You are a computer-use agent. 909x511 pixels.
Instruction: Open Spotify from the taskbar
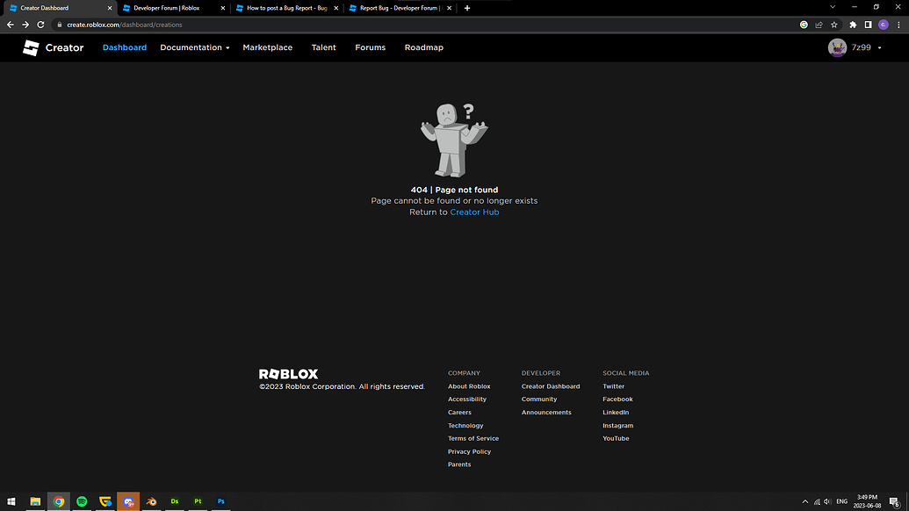(x=82, y=501)
